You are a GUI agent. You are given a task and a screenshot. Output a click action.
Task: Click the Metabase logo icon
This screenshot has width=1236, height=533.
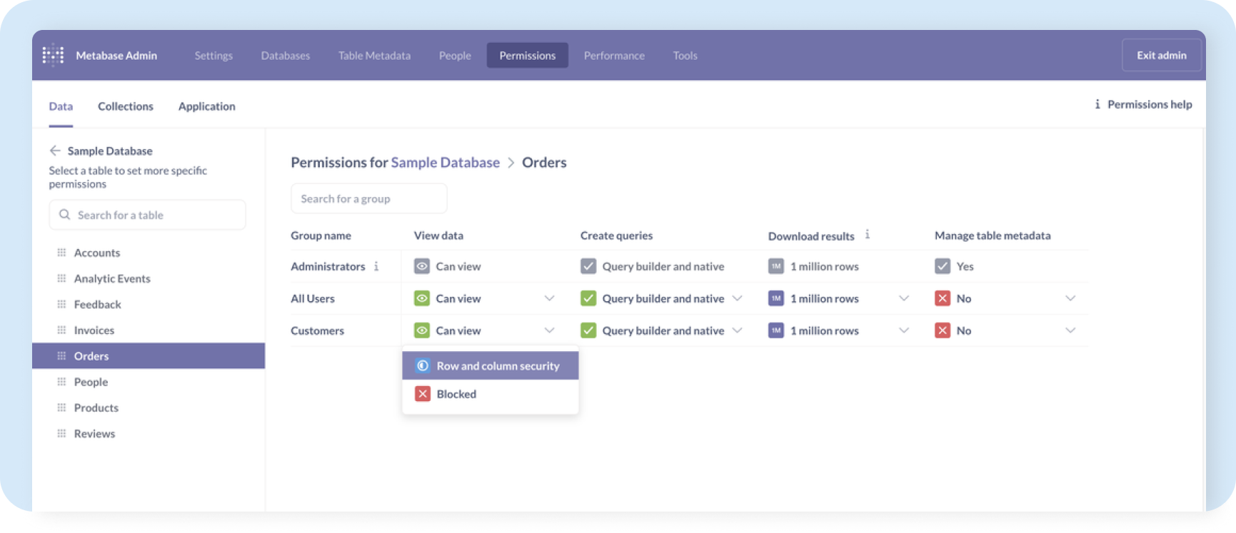click(53, 55)
